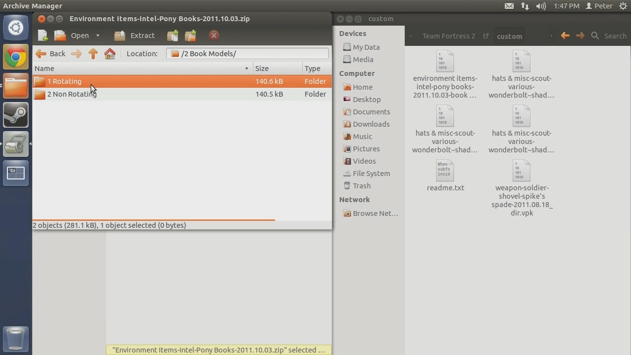Image resolution: width=631 pixels, height=355 pixels.
Task: Select weapon-soldier-shovel-spike's spade vpk file
Action: pyautogui.click(x=522, y=188)
